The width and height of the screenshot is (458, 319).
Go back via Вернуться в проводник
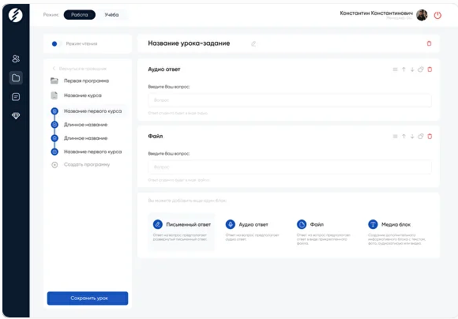pos(80,69)
